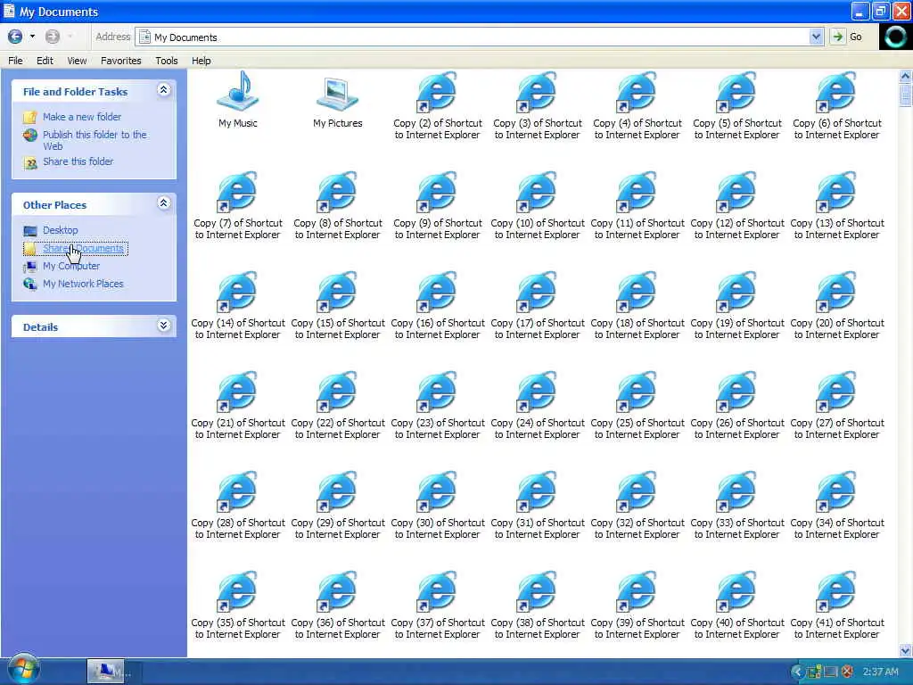913x685 pixels.
Task: Select Copy (41) of Shortcut to Internet Explorer
Action: (x=836, y=606)
